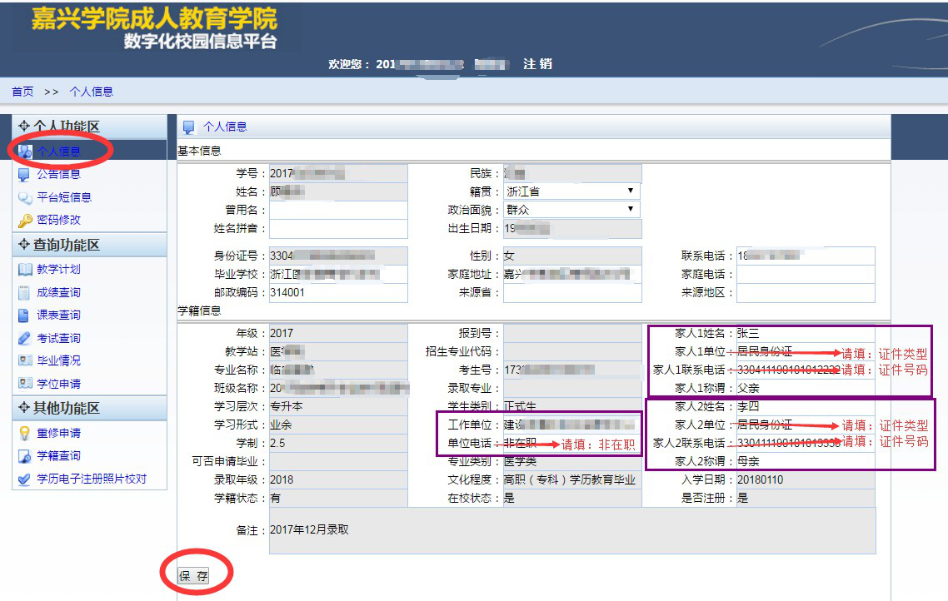
Task: Open the 政治面貌 dropdown
Action: pyautogui.click(x=571, y=210)
